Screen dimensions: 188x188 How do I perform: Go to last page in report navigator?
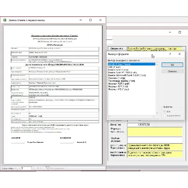pyautogui.click(x=38, y=168)
